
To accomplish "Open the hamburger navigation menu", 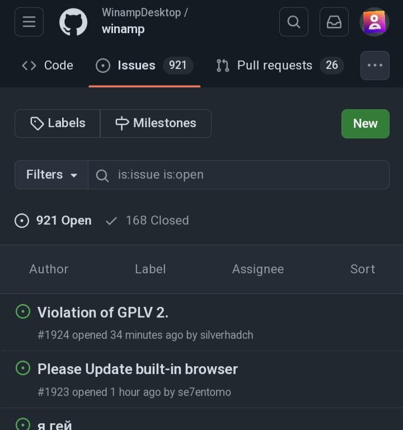I will click(x=29, y=22).
